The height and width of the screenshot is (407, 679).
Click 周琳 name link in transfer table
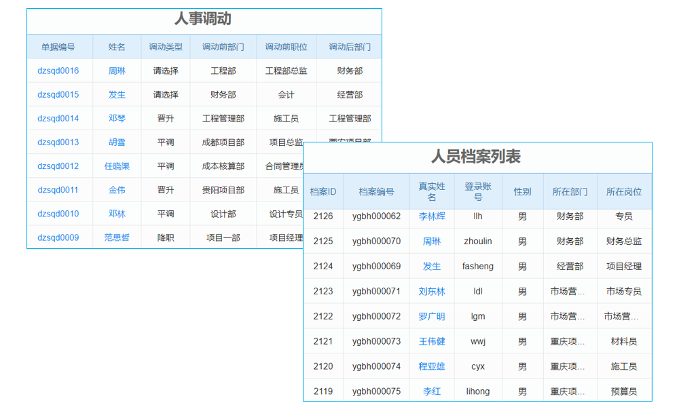(x=116, y=71)
